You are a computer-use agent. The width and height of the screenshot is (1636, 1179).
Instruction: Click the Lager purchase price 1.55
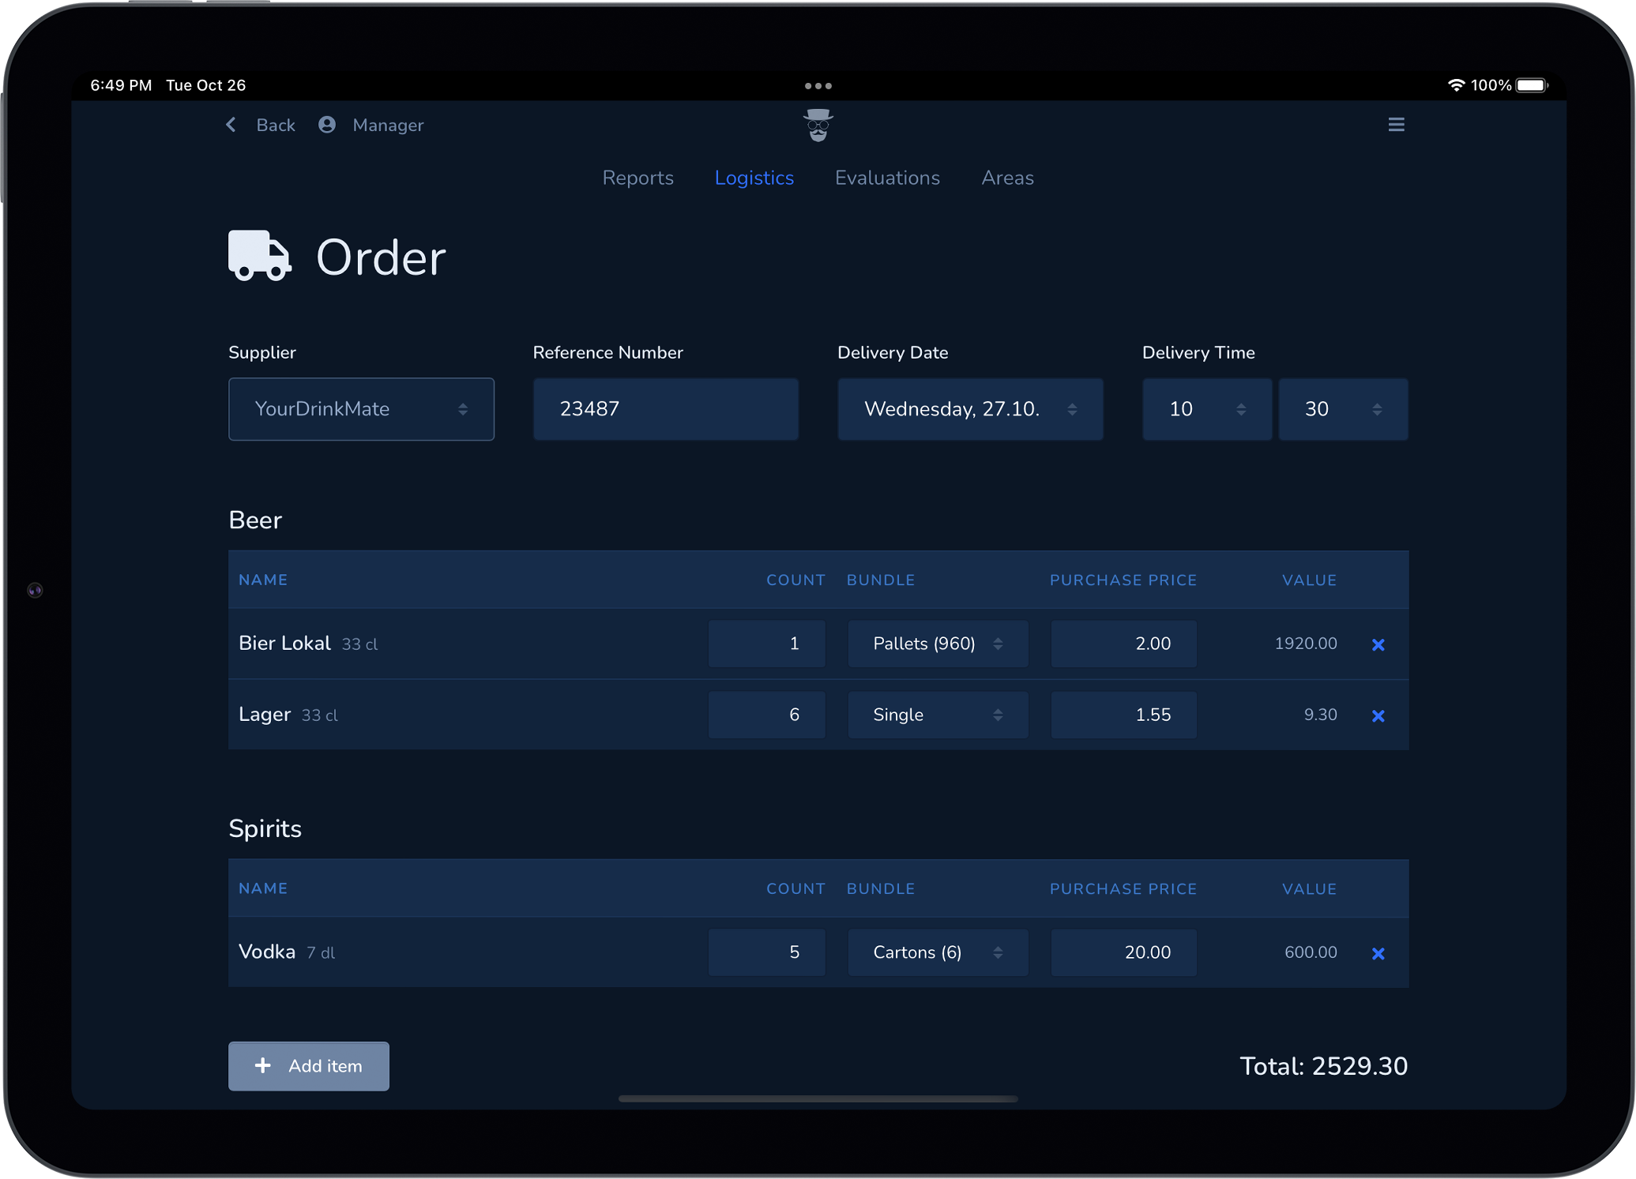pos(1123,715)
